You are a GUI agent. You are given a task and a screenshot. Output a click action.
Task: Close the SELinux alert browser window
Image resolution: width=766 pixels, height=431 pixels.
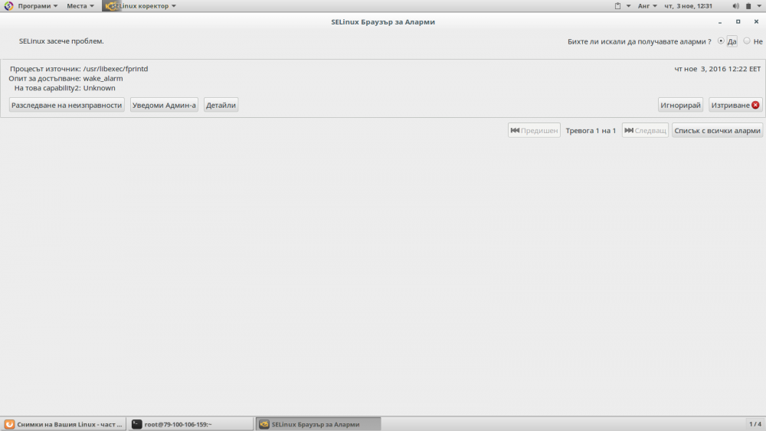[x=756, y=22]
